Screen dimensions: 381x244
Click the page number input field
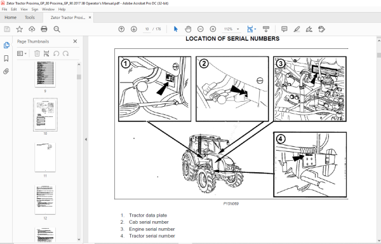147,29
